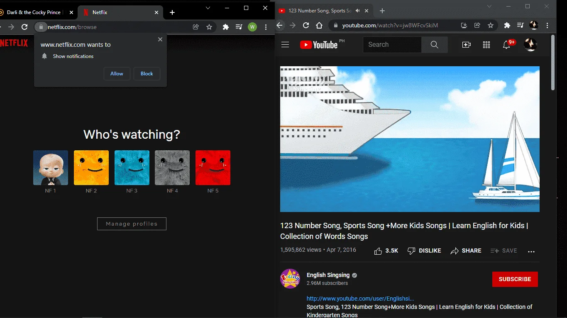Open Chrome three-dot menu in YouTube window
This screenshot has width=567, height=318.
pyautogui.click(x=548, y=25)
